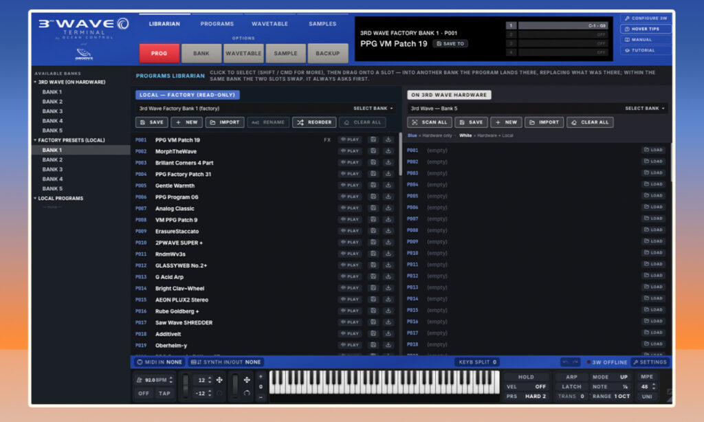The height and width of the screenshot is (422, 704).
Task: Click Clear All in hardware panel
Action: [590, 122]
